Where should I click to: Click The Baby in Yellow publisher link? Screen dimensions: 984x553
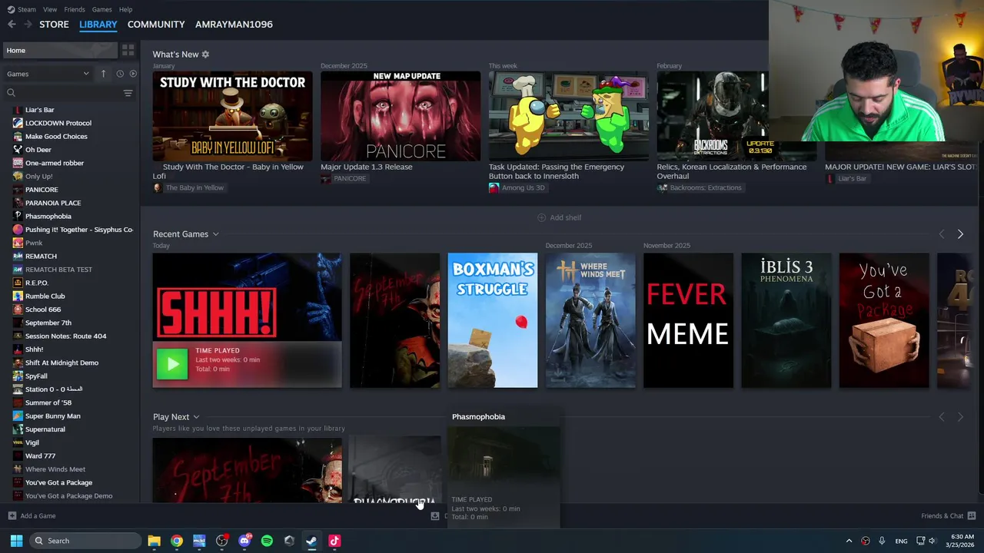click(x=194, y=187)
